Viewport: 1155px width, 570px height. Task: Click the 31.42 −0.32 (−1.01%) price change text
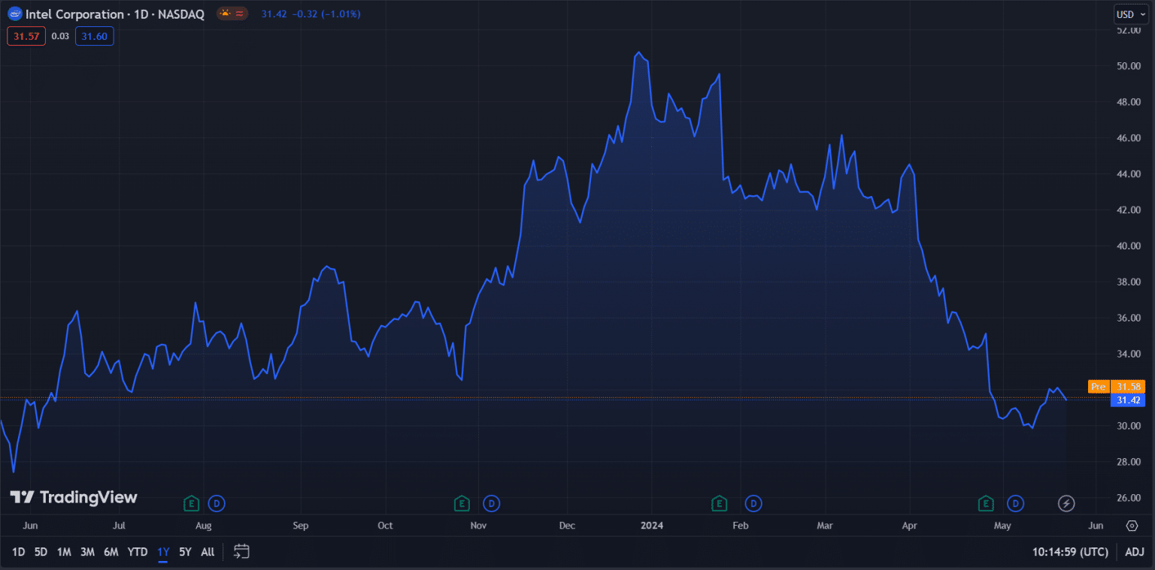click(x=311, y=14)
